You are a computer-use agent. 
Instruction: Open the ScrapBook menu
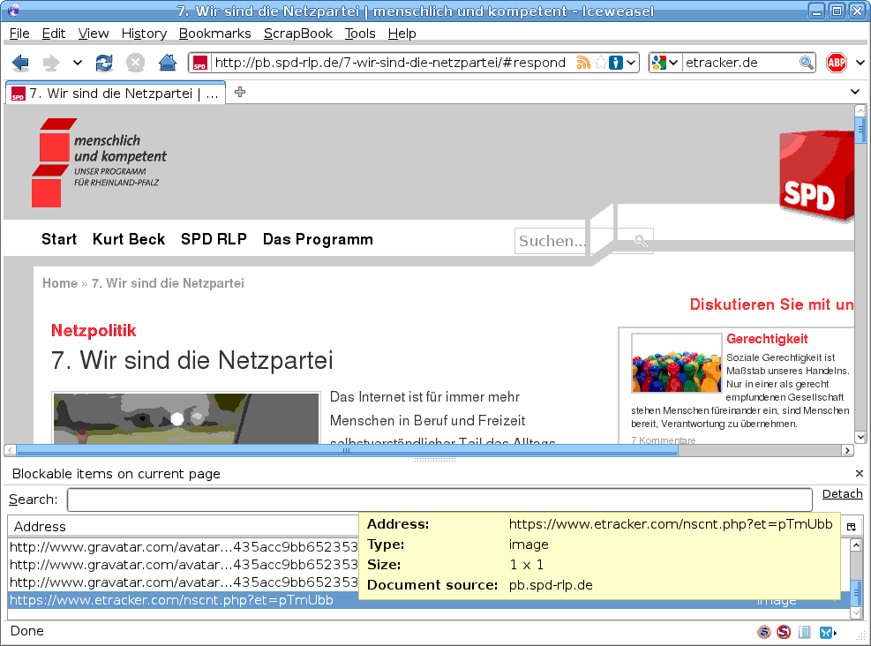[x=297, y=34]
